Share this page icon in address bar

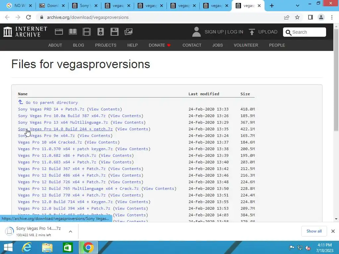287,17
